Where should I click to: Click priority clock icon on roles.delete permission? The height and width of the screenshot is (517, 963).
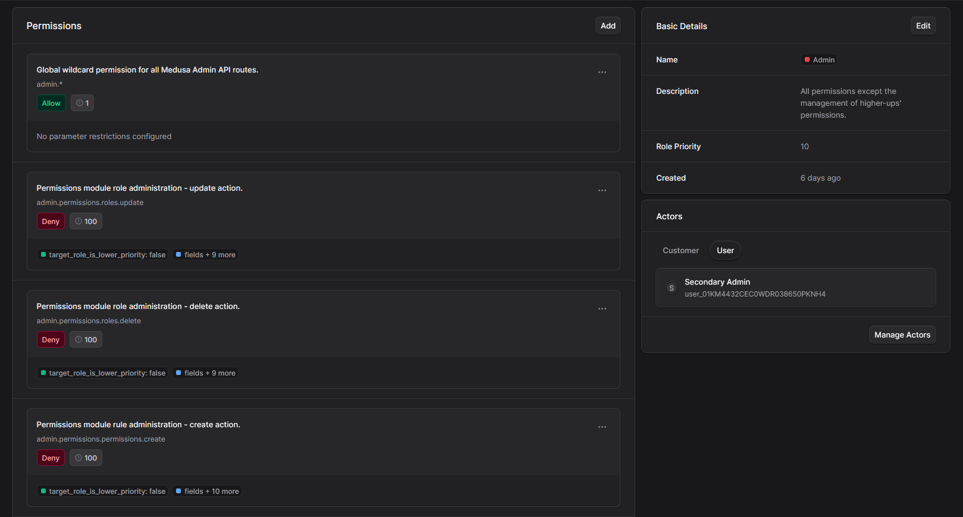coord(79,339)
